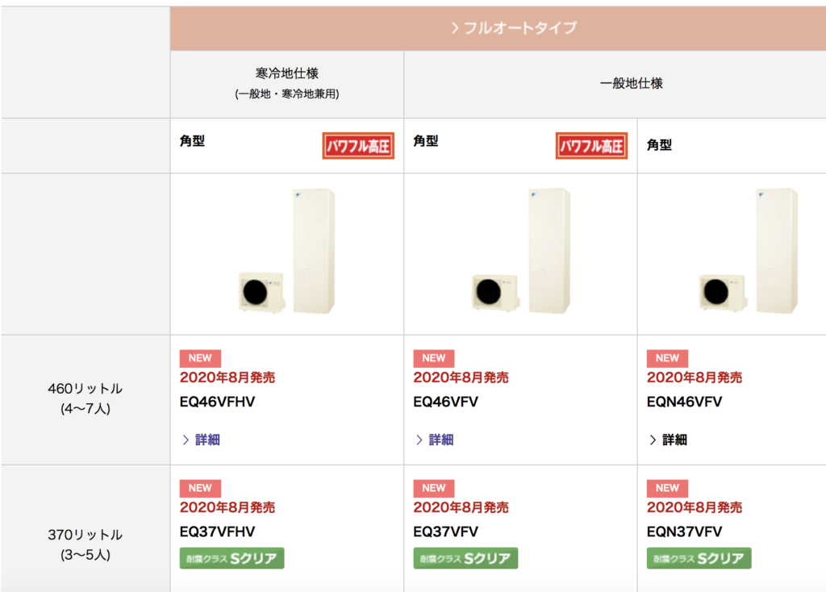Open 詳細 link for EQ46VFV

tap(435, 440)
